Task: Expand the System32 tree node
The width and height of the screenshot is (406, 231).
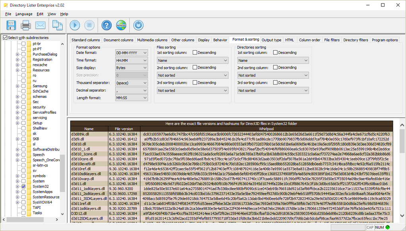Action: tap(17, 186)
